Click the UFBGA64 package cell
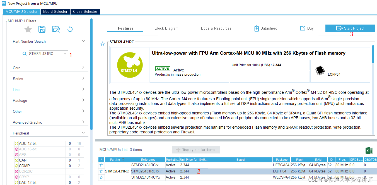This screenshot has width=377, height=185. point(282,165)
